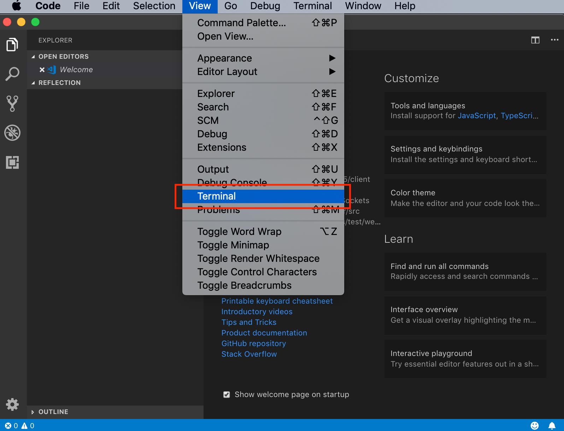This screenshot has height=431, width=564.
Task: Open the Edit menu in menu bar
Action: pos(111,6)
